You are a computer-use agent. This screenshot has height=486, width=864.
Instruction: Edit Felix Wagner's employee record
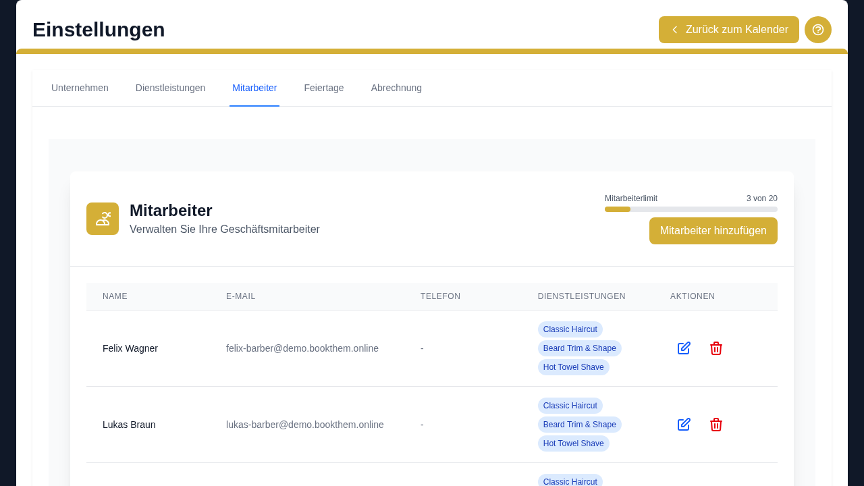(684, 348)
